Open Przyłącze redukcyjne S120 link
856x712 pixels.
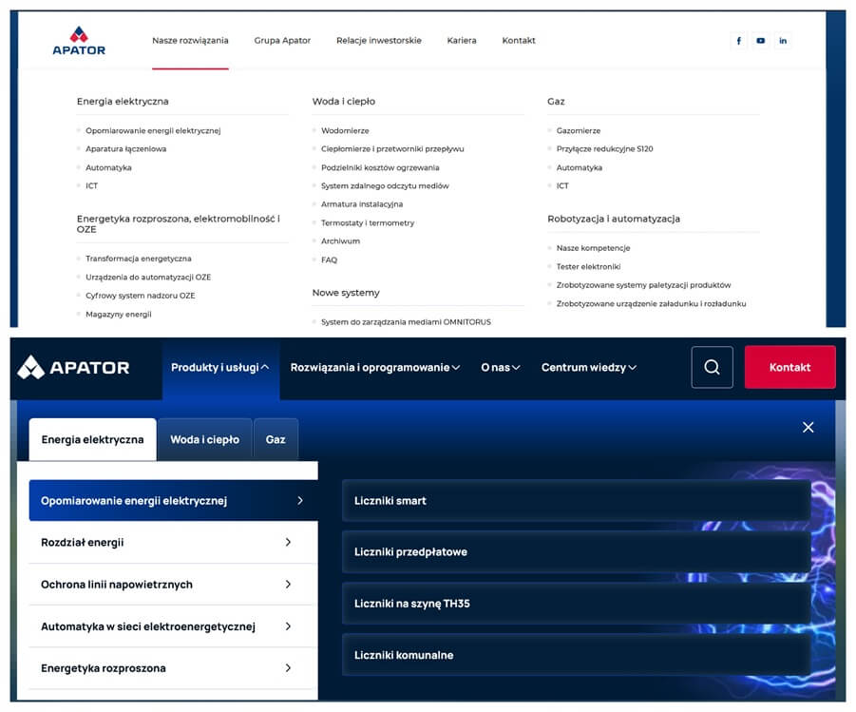pos(604,148)
